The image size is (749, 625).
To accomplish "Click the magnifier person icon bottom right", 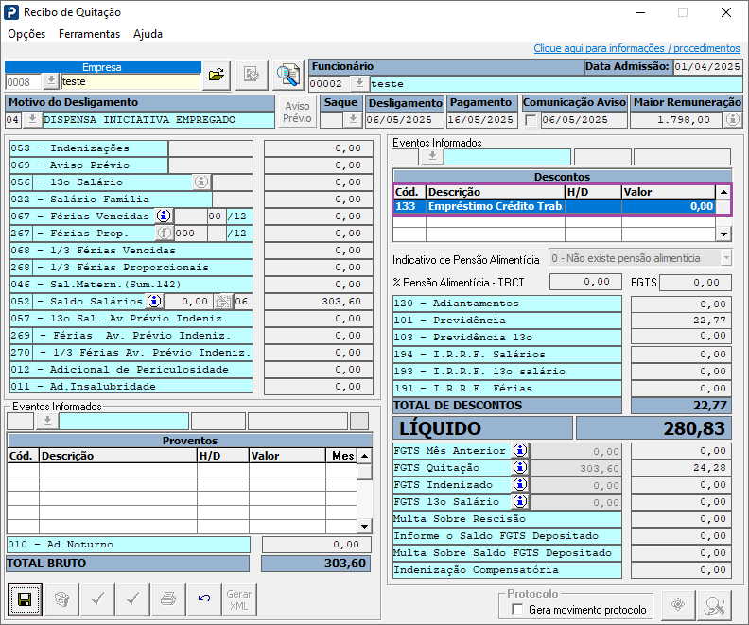I will [715, 605].
